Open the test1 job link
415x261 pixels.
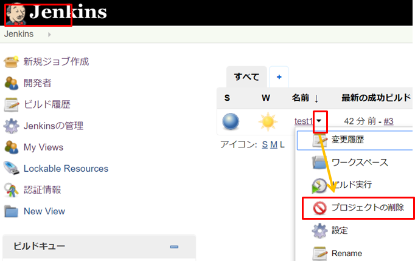304,121
